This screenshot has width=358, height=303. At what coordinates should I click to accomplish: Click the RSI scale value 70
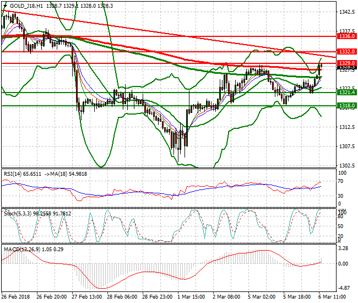(340, 181)
